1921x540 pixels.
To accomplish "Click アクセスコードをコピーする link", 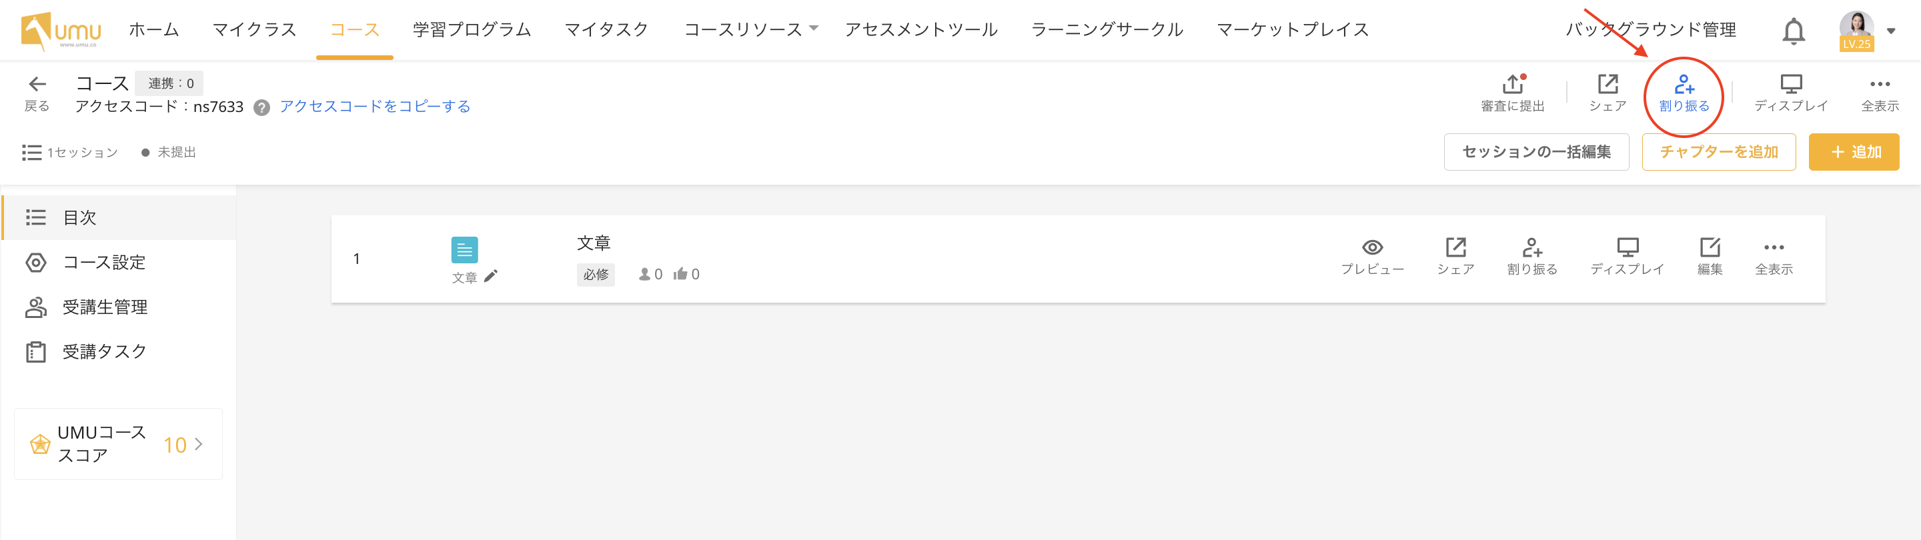I will click(375, 107).
